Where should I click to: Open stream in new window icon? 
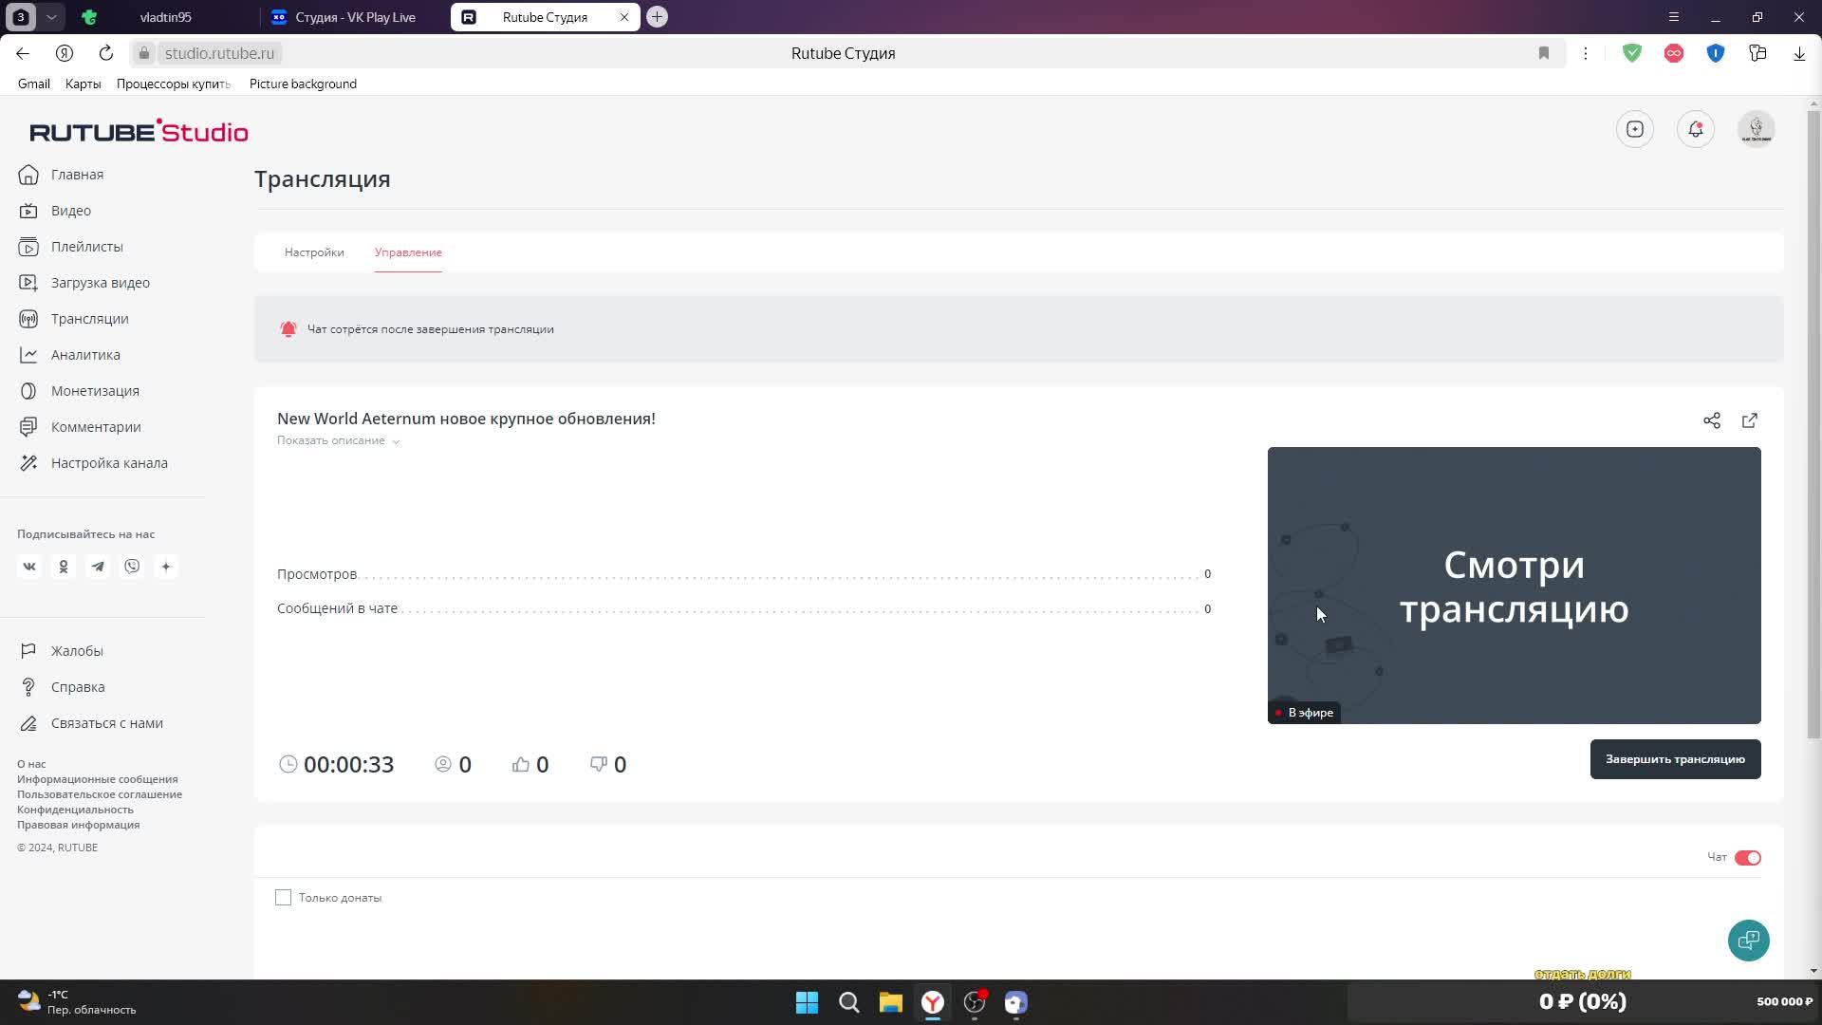coord(1750,420)
